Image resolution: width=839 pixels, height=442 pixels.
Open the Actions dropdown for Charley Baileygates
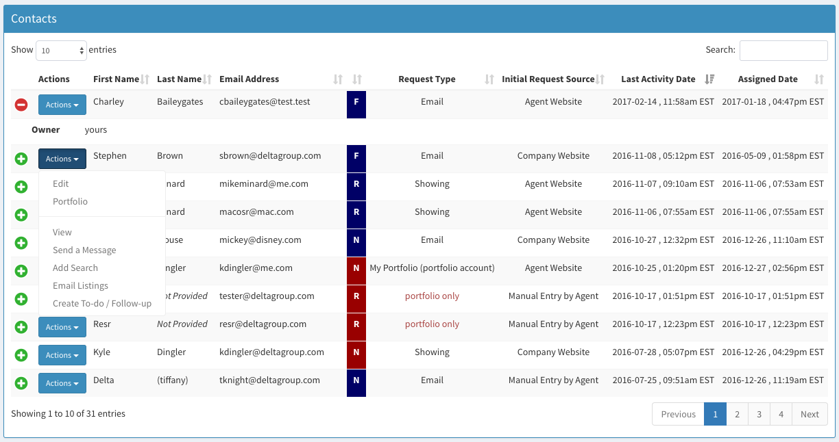62,104
